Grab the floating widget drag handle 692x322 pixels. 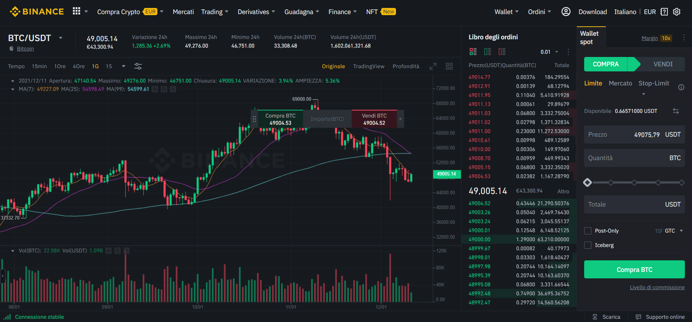tap(254, 119)
